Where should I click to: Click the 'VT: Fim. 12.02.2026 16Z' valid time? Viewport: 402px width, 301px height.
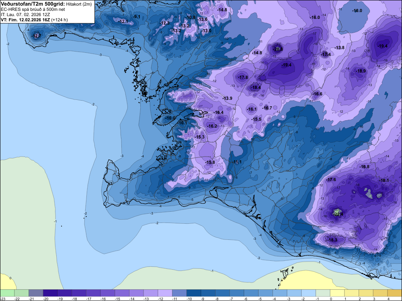click(x=25, y=20)
